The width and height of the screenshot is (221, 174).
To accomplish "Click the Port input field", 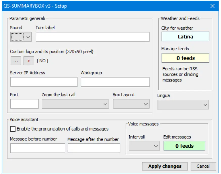I will (x=24, y=104).
